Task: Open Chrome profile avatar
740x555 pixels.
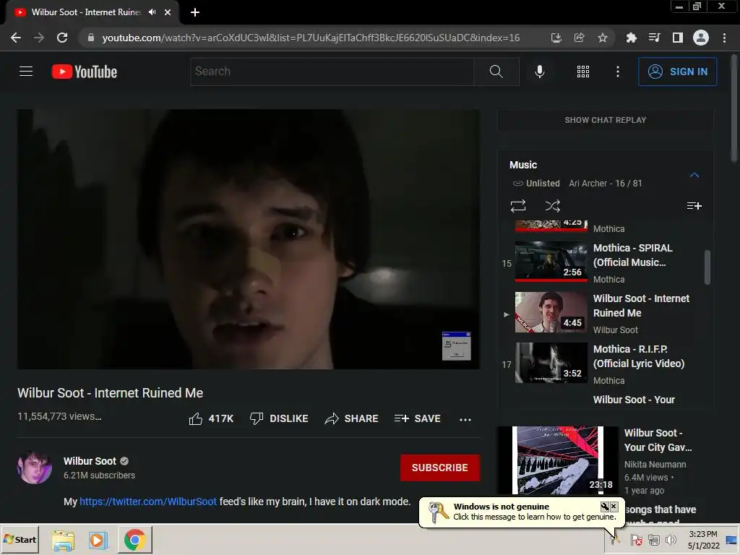Action: [x=700, y=38]
